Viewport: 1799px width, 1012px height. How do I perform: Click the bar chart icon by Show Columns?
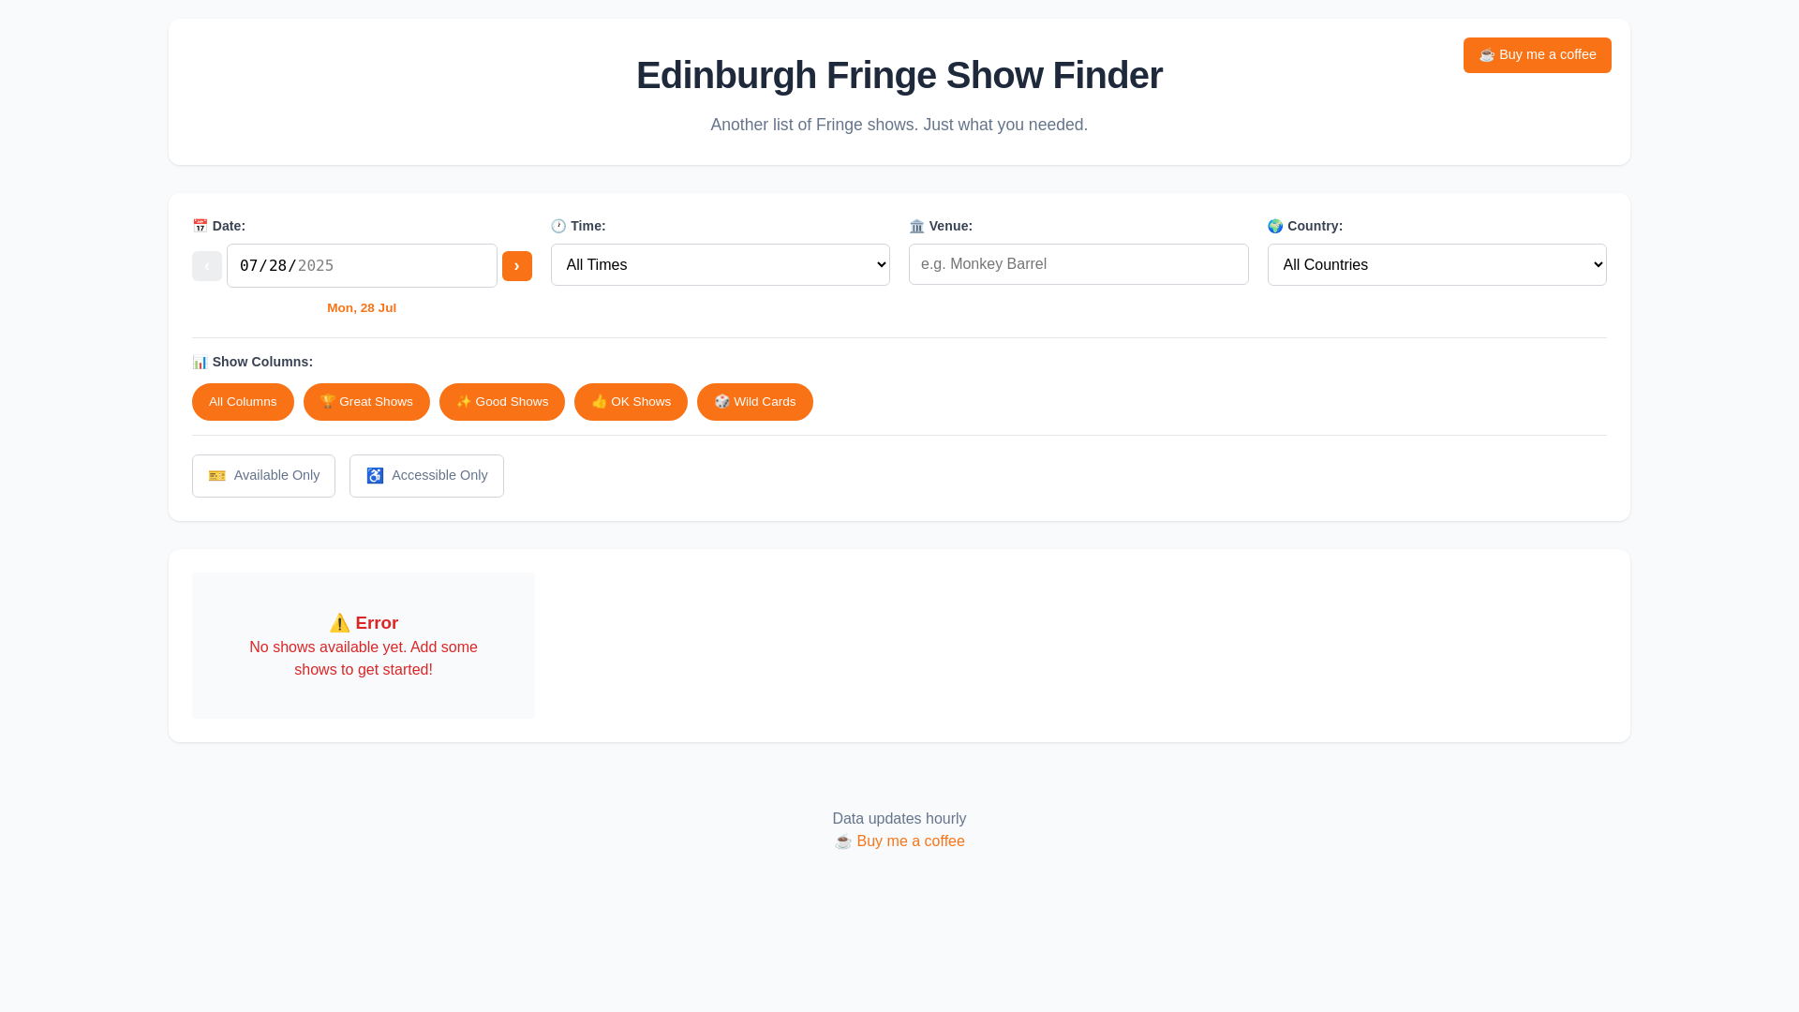[x=200, y=362]
